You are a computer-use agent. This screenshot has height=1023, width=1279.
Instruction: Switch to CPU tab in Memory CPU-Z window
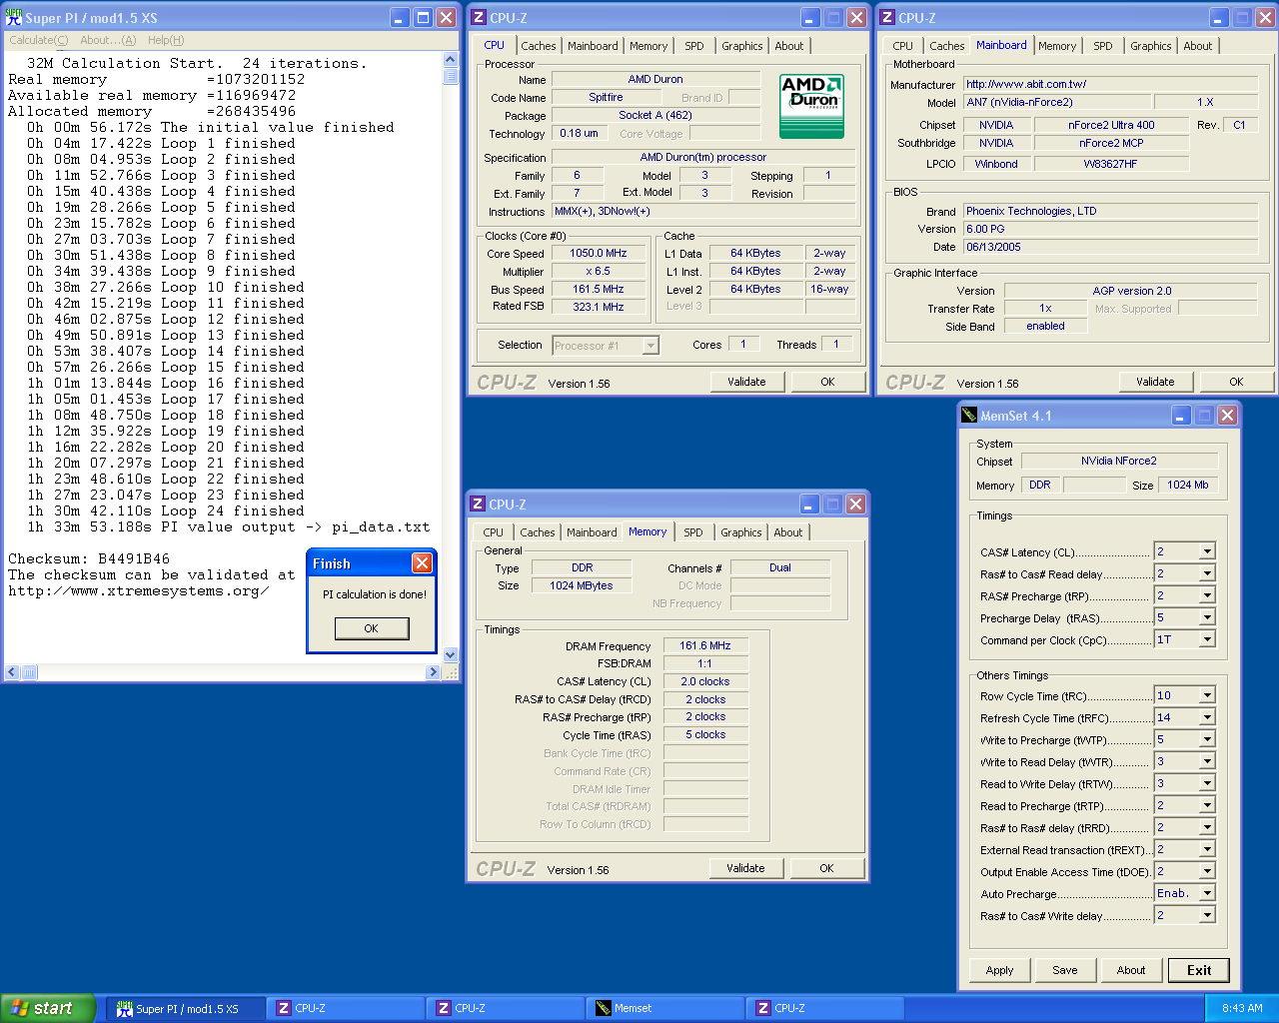(x=494, y=532)
